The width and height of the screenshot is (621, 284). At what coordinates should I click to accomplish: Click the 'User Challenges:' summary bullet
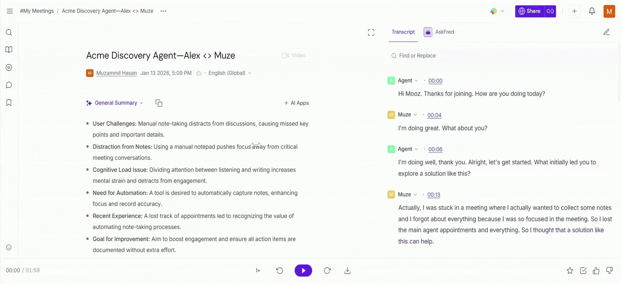pyautogui.click(x=201, y=129)
